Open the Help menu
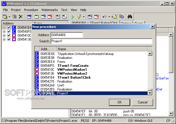This screenshot has width=176, height=124. [x=83, y=10]
